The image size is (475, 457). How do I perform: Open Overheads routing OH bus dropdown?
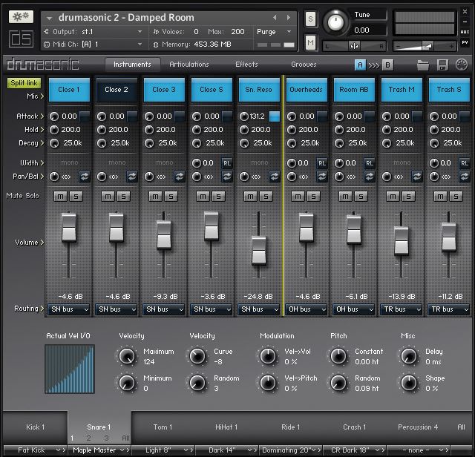pyautogui.click(x=307, y=309)
